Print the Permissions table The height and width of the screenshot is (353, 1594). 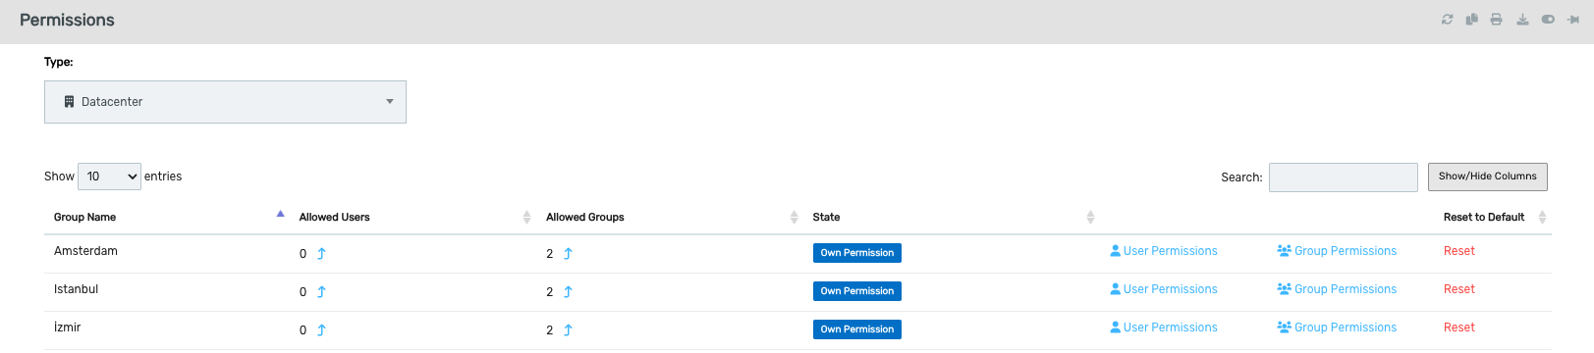pos(1496,20)
